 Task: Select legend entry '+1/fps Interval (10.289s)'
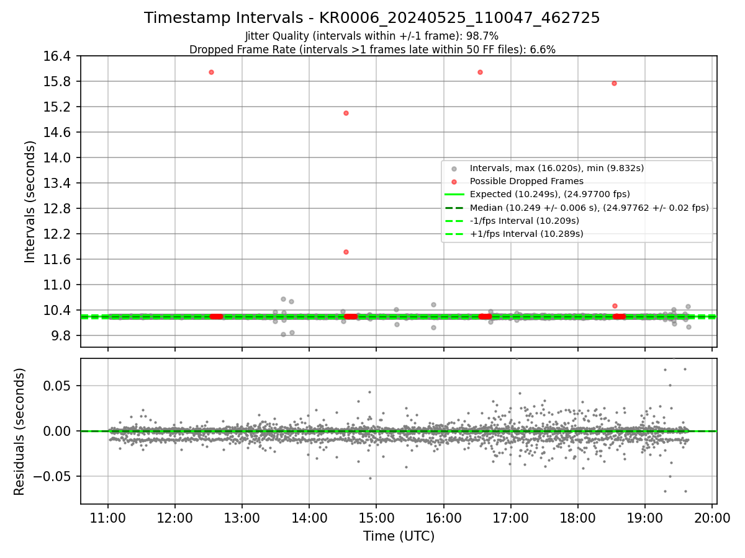click(526, 234)
